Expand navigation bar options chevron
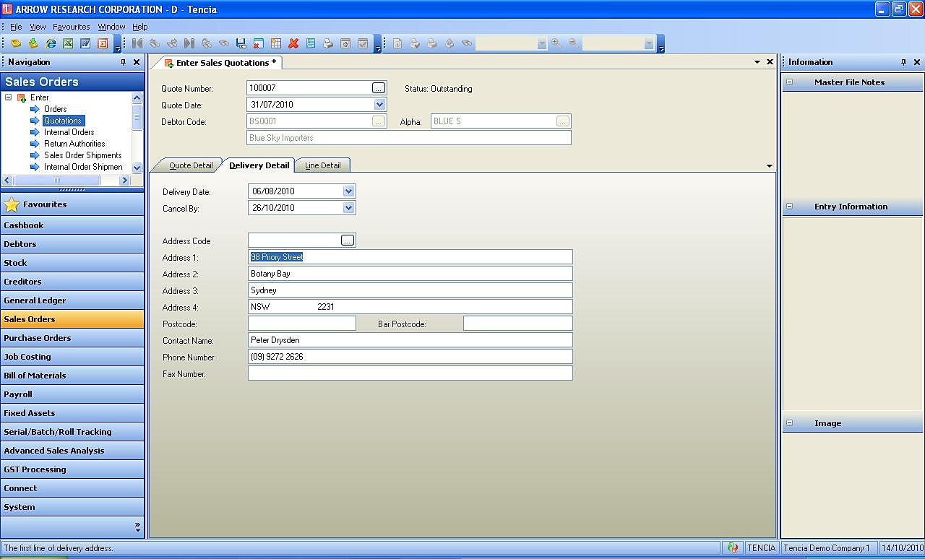This screenshot has height=559, width=925. 138,527
